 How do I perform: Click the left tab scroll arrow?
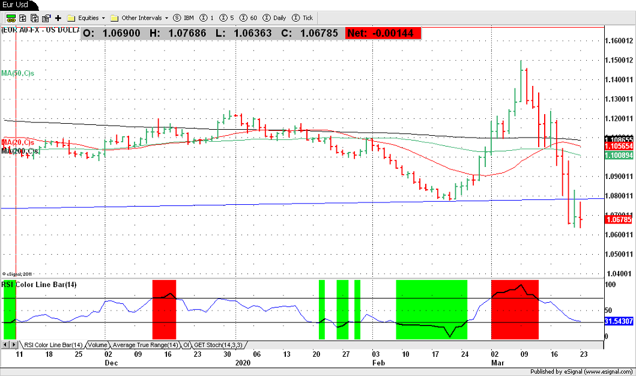click(x=5, y=345)
